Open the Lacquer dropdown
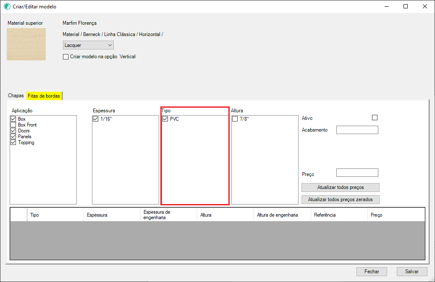Viewport: 435px width, 282px height. [x=88, y=45]
